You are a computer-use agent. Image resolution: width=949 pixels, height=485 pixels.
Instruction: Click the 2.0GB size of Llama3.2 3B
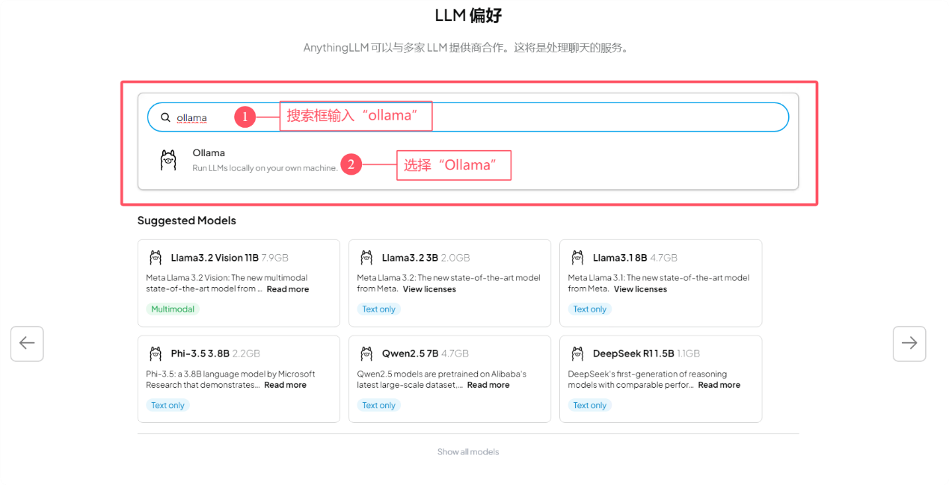(x=455, y=258)
